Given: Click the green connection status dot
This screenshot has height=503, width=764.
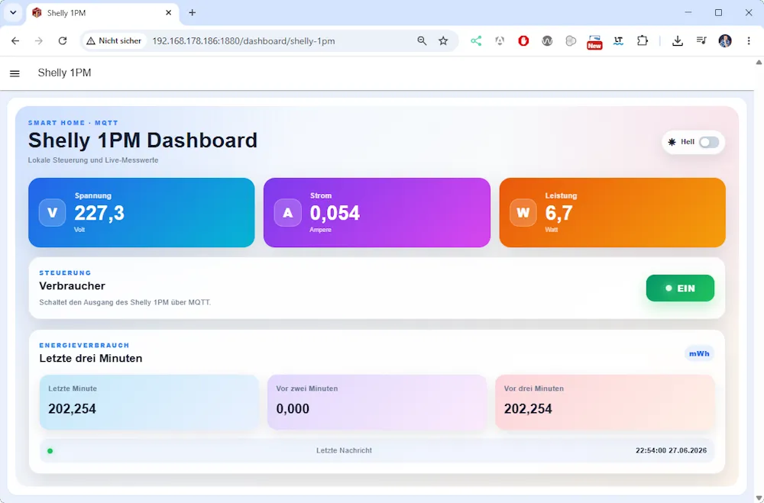Looking at the screenshot, I should point(50,451).
